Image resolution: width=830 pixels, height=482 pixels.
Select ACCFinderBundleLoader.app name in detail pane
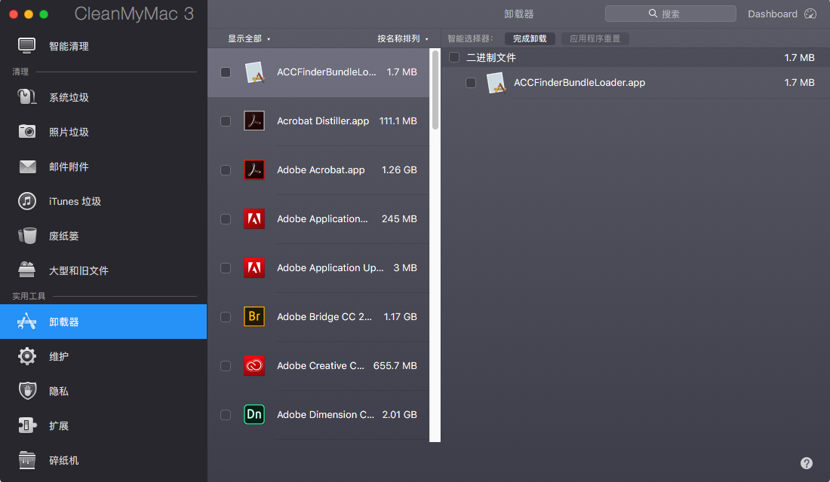579,82
